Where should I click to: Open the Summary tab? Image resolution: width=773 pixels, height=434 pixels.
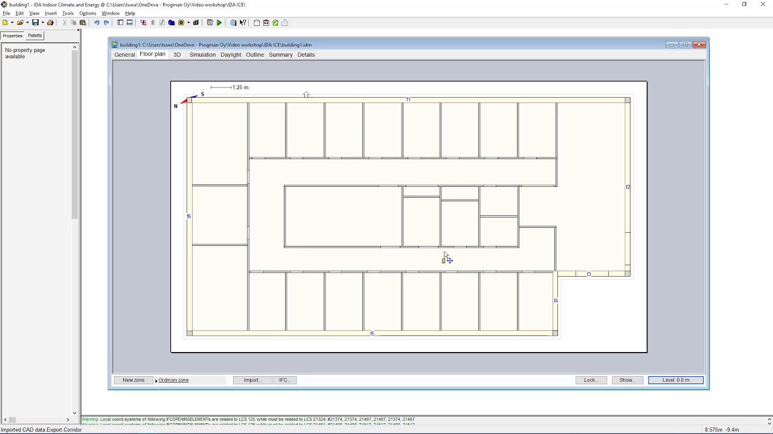(280, 54)
